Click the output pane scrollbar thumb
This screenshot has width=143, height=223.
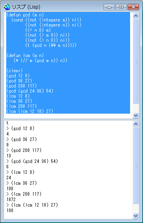[x=136, y=166]
